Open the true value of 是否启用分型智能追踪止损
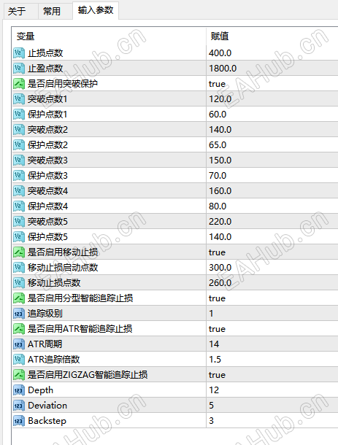Screen dimensions: 338x445 217,298
